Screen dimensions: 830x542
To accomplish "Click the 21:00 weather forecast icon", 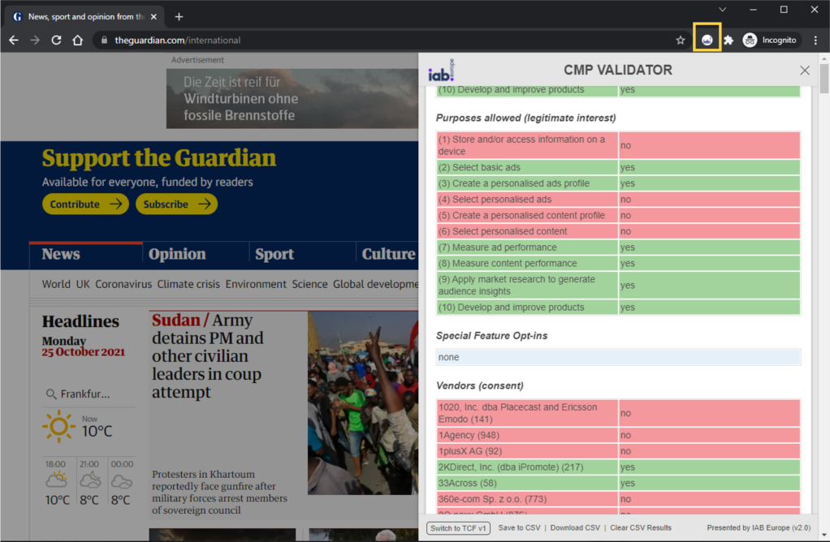I will pyautogui.click(x=90, y=480).
